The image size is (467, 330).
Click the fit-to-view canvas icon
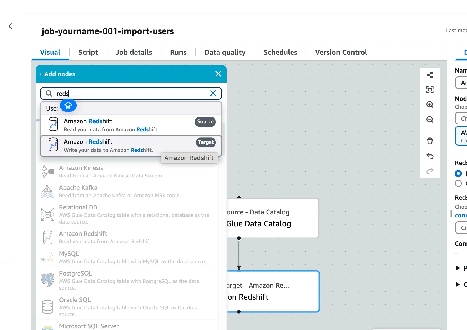click(x=430, y=90)
